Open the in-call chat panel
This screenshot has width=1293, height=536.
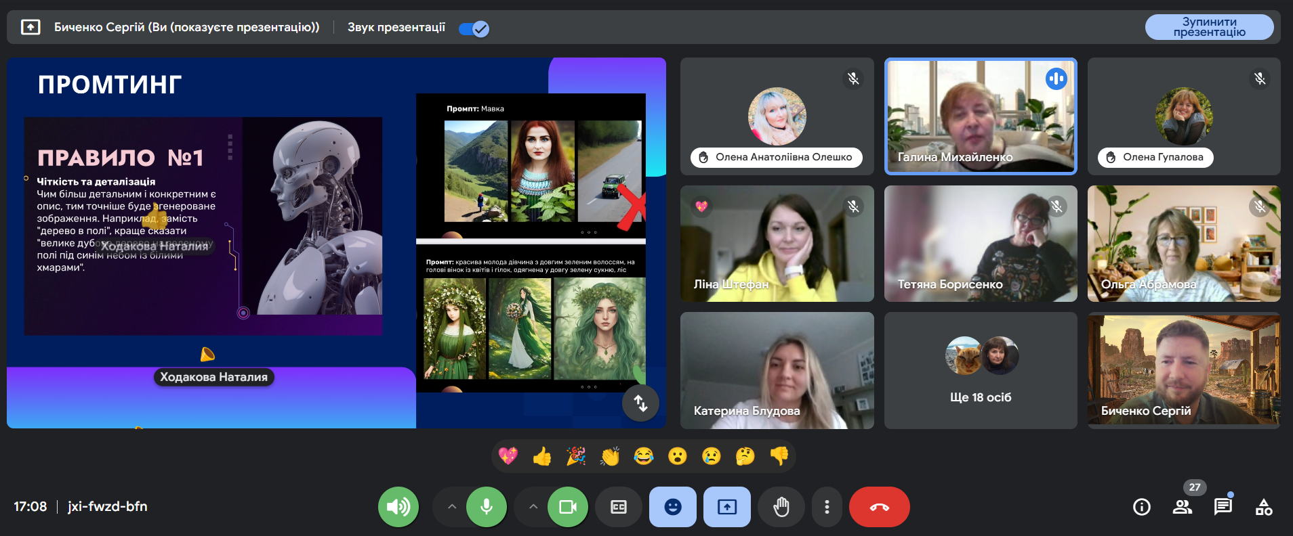[1223, 507]
